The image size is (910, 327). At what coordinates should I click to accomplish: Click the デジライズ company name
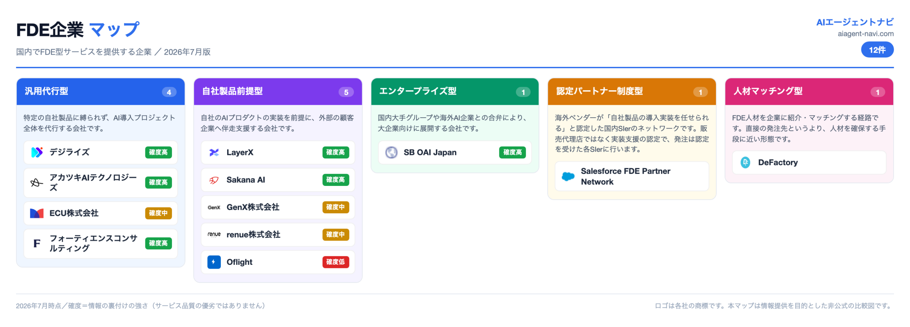click(69, 152)
